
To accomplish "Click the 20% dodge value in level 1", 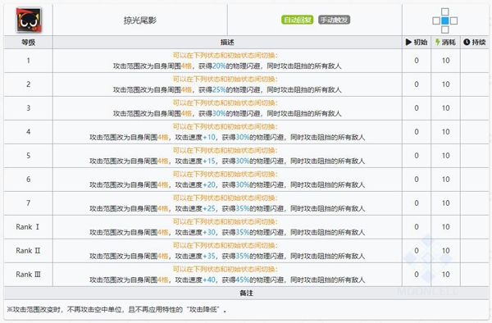I will click(x=219, y=66).
